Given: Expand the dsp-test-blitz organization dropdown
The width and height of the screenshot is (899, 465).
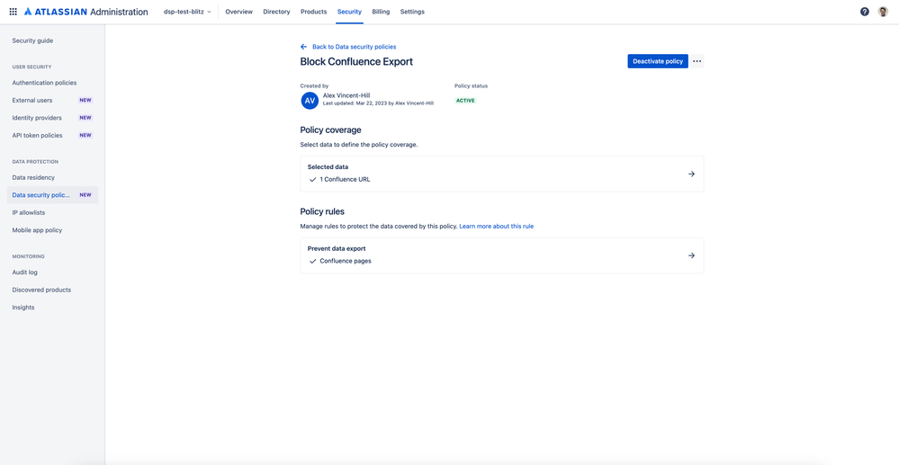Looking at the screenshot, I should 187,12.
